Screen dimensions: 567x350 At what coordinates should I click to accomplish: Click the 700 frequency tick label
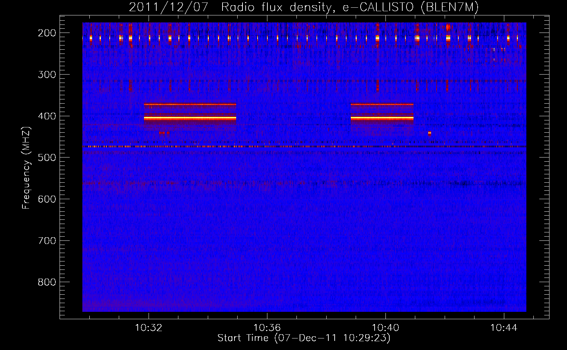coord(47,241)
